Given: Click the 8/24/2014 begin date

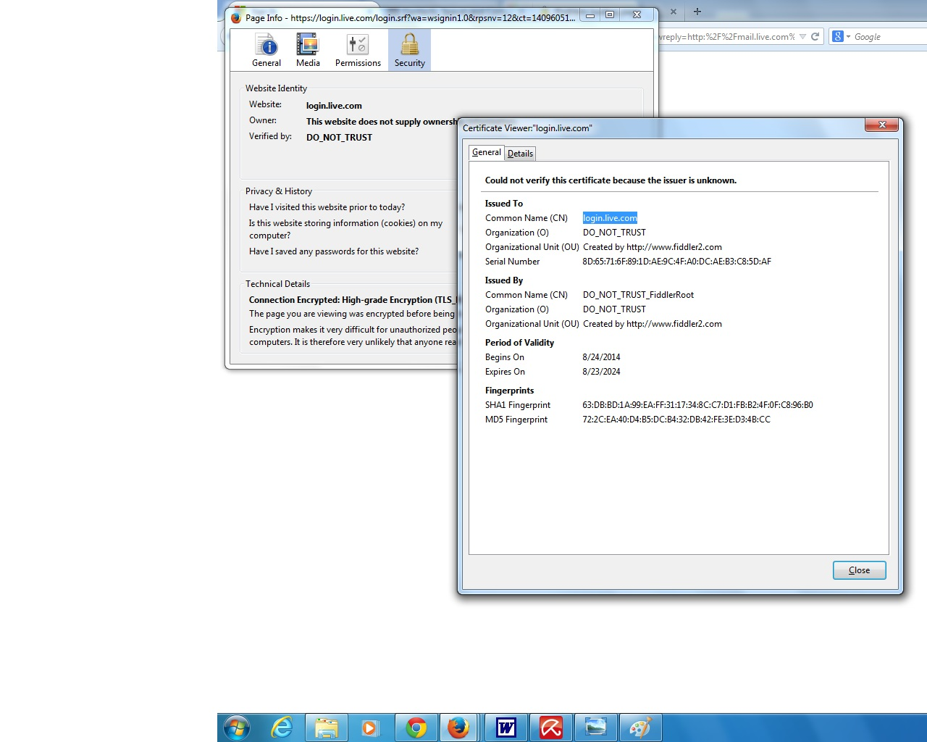Looking at the screenshot, I should tap(601, 357).
